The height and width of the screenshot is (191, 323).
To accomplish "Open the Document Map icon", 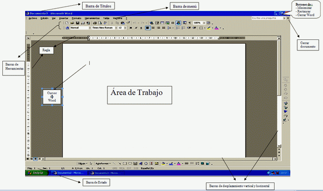I will pyautogui.click(x=184, y=23).
